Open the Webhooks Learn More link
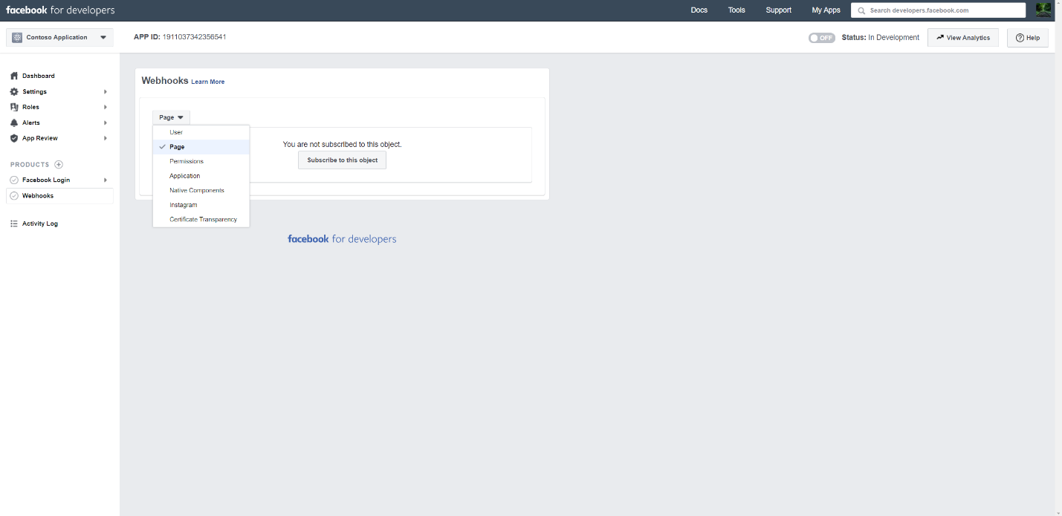 coord(207,82)
